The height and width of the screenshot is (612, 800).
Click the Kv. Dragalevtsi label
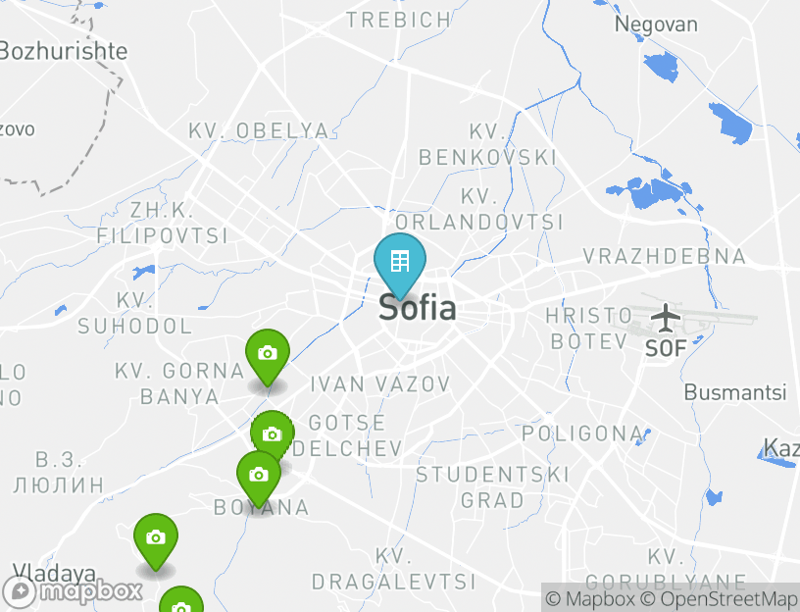tap(393, 569)
